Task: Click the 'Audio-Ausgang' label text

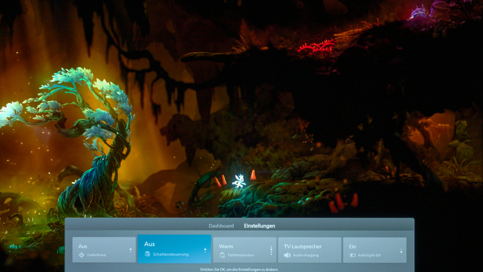Action: click(x=306, y=255)
